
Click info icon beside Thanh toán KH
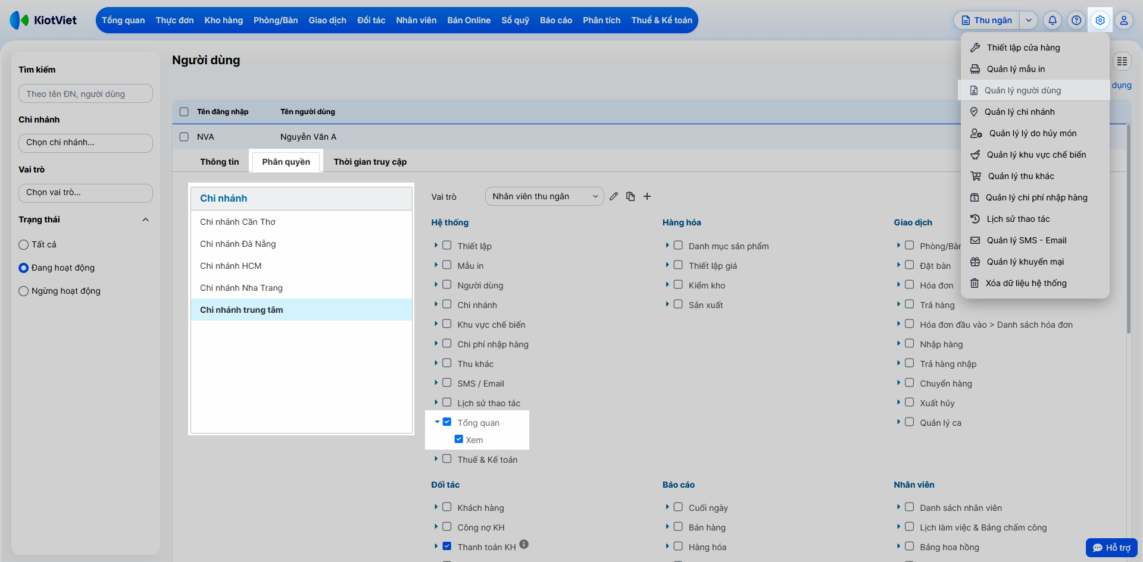pyautogui.click(x=524, y=544)
